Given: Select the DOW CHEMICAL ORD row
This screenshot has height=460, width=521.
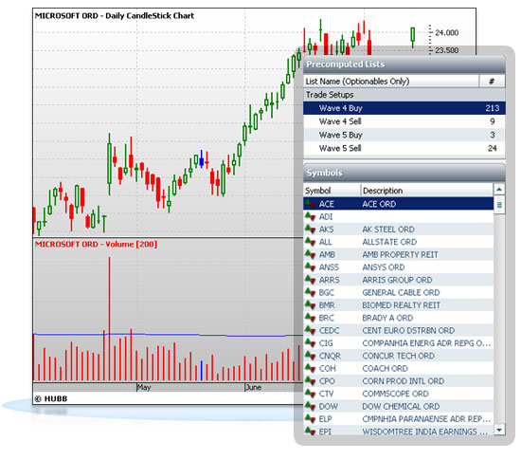Looking at the screenshot, I should 399,406.
